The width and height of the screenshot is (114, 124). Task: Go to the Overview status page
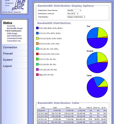[x=11, y=26]
